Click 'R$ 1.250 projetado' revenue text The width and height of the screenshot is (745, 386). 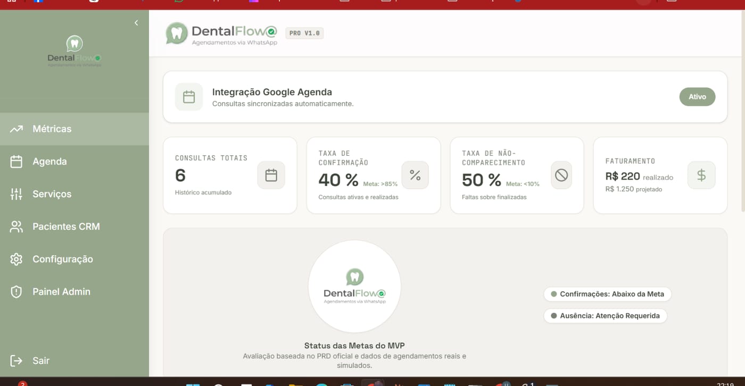634,189
